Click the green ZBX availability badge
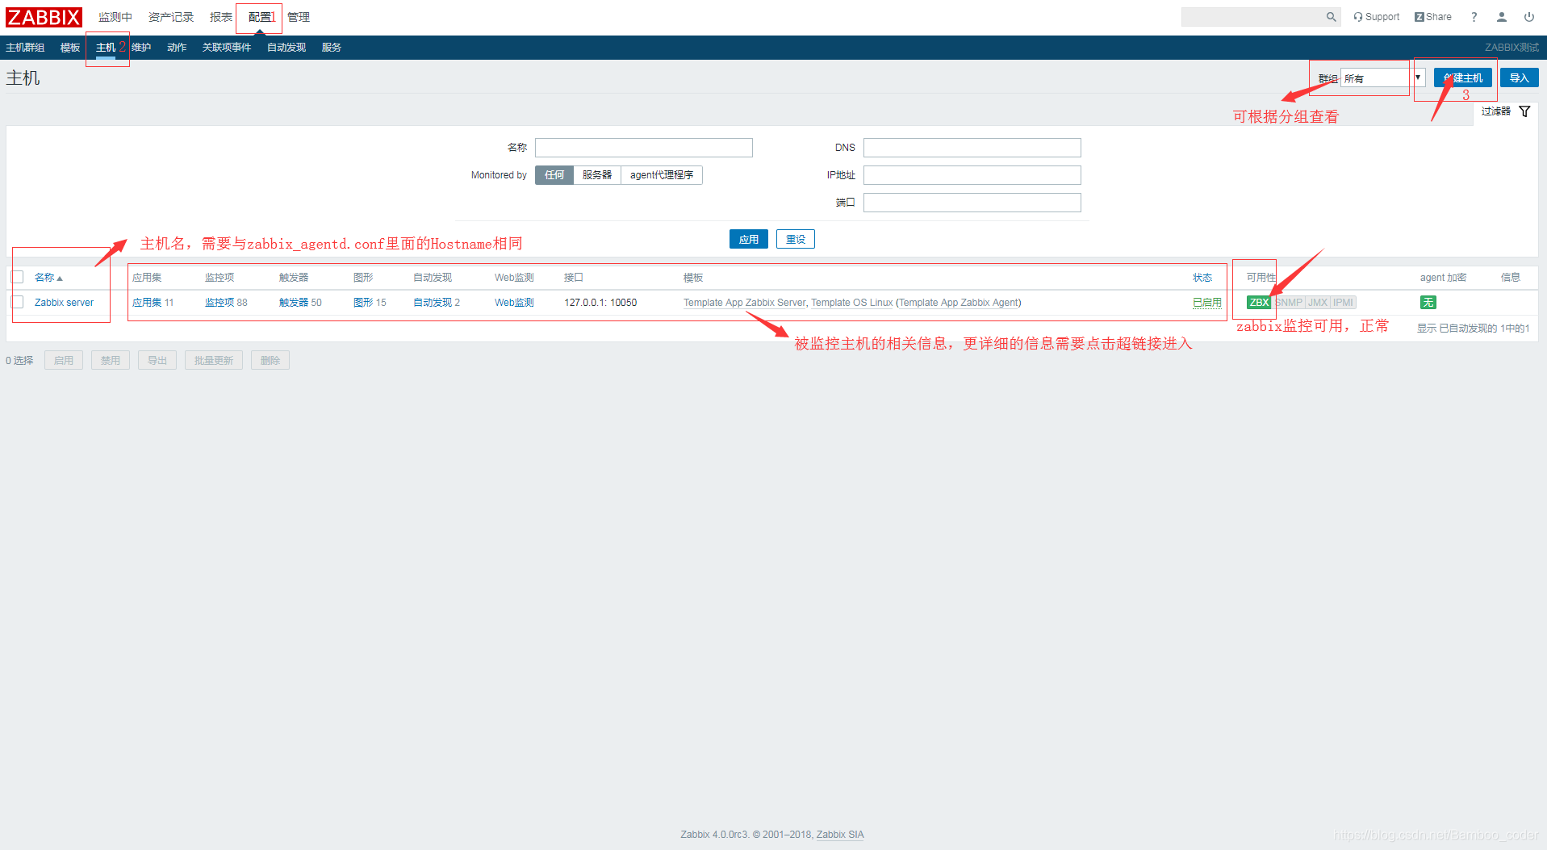Image resolution: width=1547 pixels, height=850 pixels. 1259,303
